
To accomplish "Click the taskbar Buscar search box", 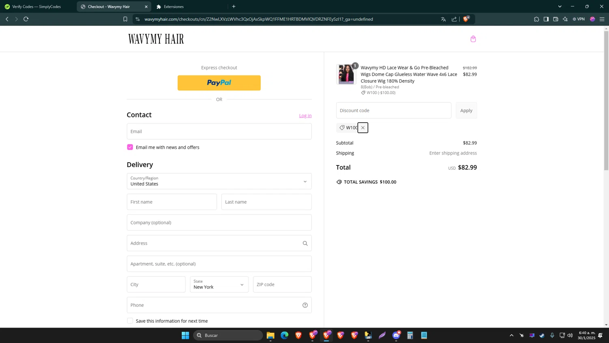I will (228, 335).
